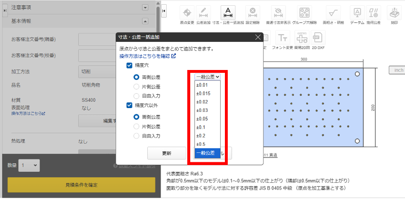Click the 刻印 engraving icon
The height and width of the screenshot is (199, 405).
(394, 13)
